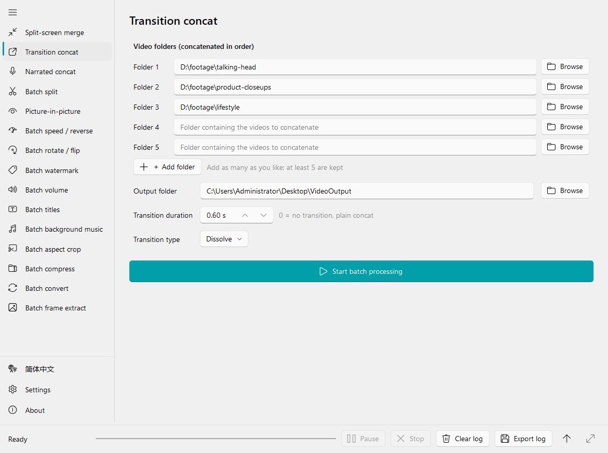
Task: Click the language globe icon
Action: click(12, 369)
